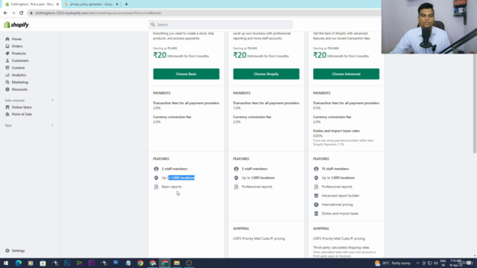477x268 pixels.
Task: Click the Choose Basic button
Action: (x=186, y=74)
